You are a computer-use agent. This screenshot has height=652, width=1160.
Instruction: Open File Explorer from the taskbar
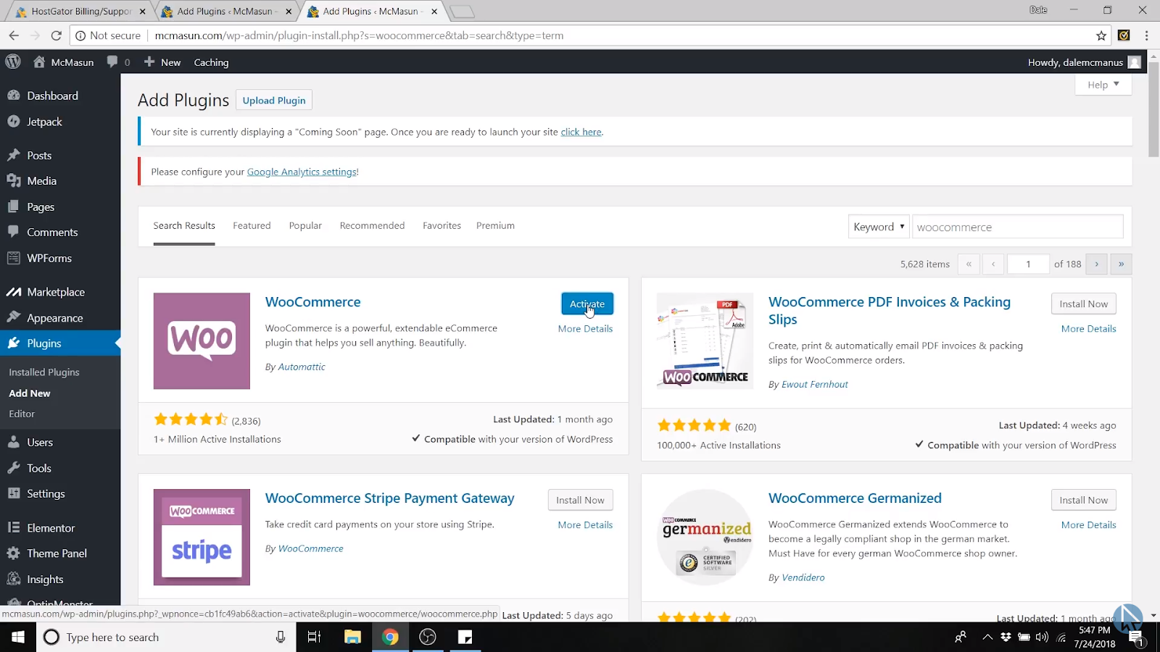tap(352, 637)
